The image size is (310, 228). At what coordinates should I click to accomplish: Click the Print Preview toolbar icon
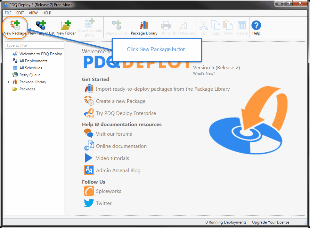(184, 26)
